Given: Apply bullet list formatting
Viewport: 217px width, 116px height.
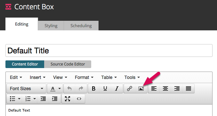Looking at the screenshot, I should 12,99.
